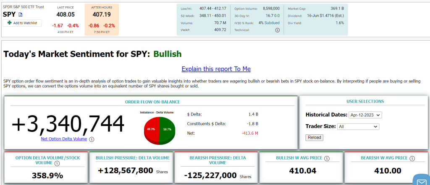The width and height of the screenshot is (430, 185).
Task: Open the document icon next to SPY
Action: (21, 15)
